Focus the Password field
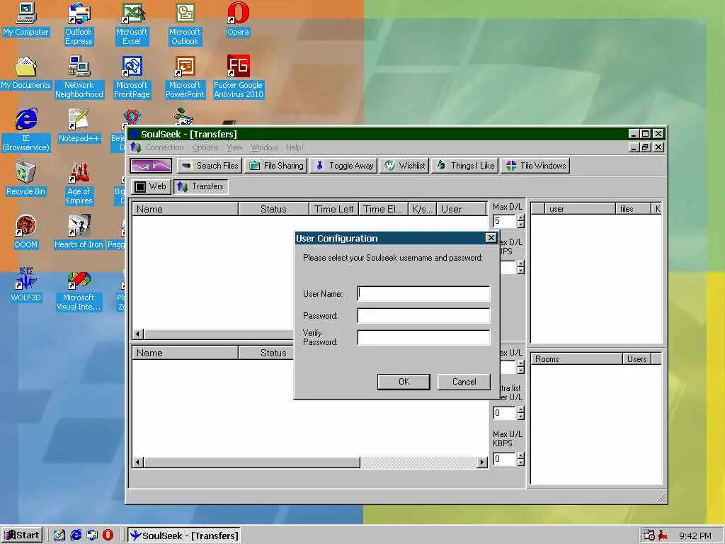The image size is (725, 544). 423,315
